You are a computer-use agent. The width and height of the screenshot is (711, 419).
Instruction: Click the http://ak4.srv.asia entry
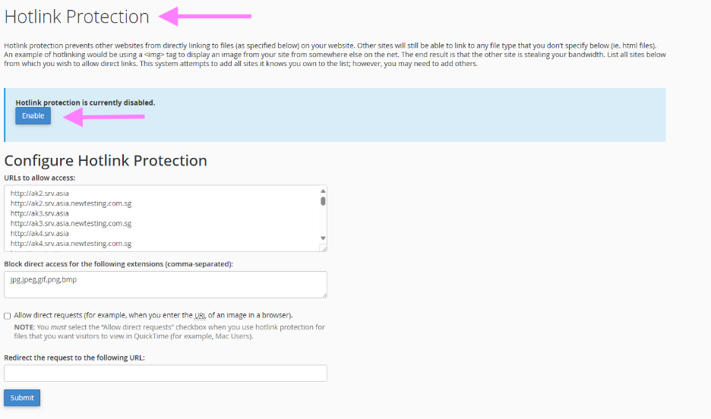(39, 234)
